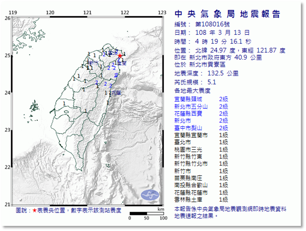Select the 臺中市梨山 2級 intensity entry
306x231 pixels.
[x=201, y=128]
